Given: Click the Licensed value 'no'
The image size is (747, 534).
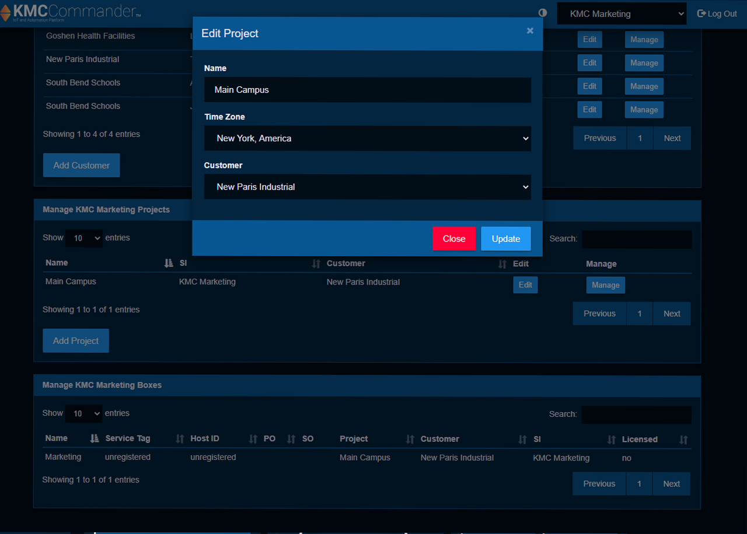Looking at the screenshot, I should [x=627, y=458].
